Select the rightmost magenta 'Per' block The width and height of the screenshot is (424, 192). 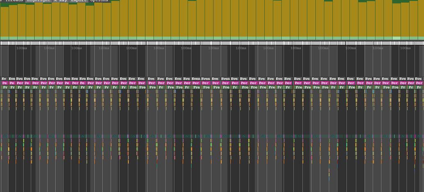tap(419, 83)
